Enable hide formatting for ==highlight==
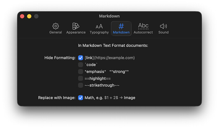219x129 pixels. [x=81, y=78]
